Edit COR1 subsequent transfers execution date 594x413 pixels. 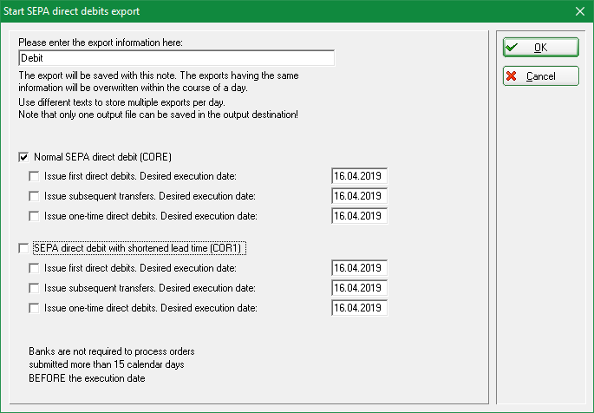(x=359, y=288)
